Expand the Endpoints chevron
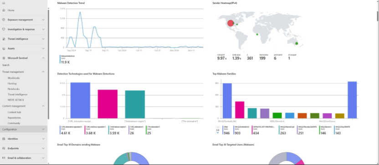The width and height of the screenshot is (379, 165). [x=43, y=148]
